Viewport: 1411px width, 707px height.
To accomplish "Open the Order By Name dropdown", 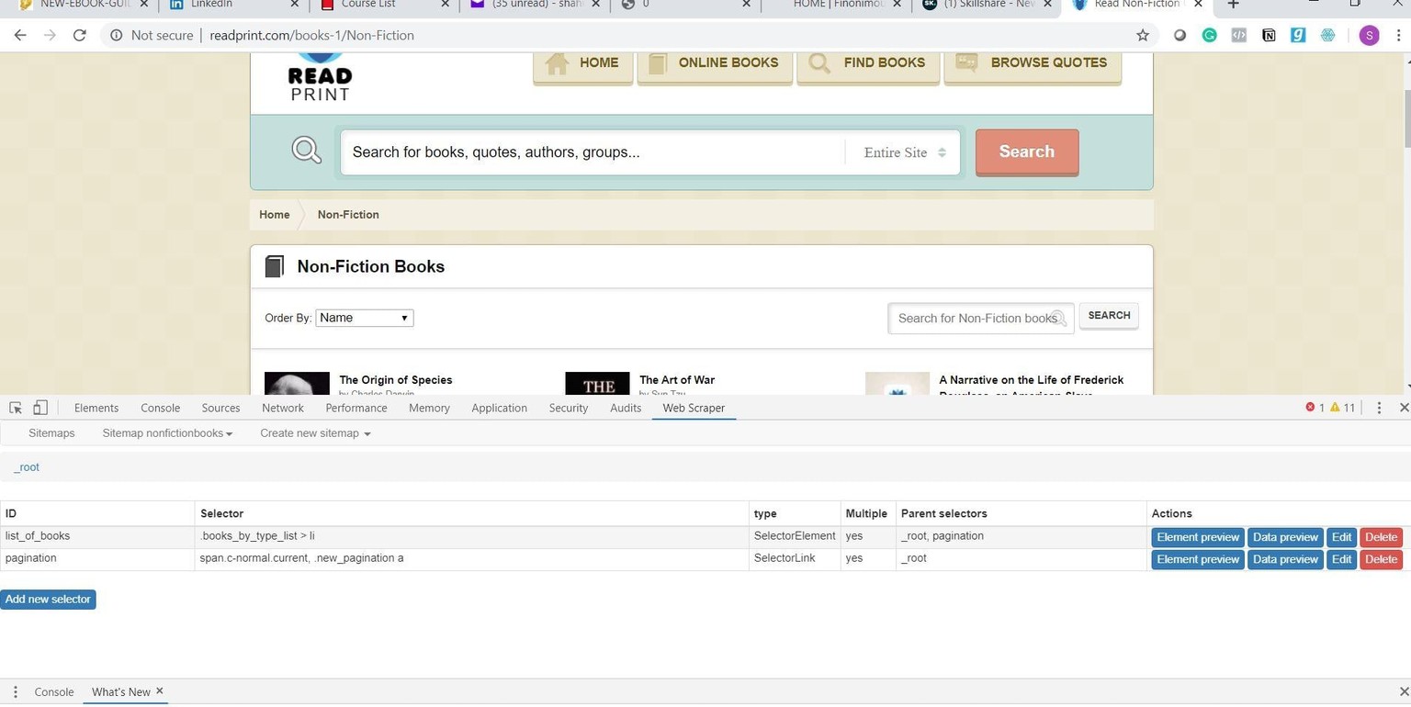I will click(365, 318).
